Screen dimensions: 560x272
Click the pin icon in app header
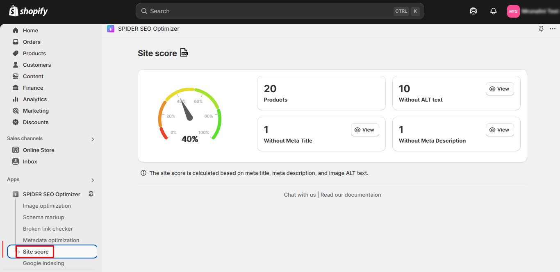click(541, 29)
